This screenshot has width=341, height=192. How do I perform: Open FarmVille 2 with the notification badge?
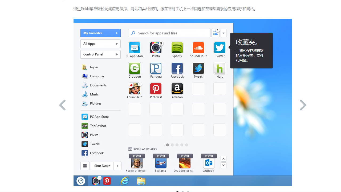pyautogui.click(x=134, y=89)
